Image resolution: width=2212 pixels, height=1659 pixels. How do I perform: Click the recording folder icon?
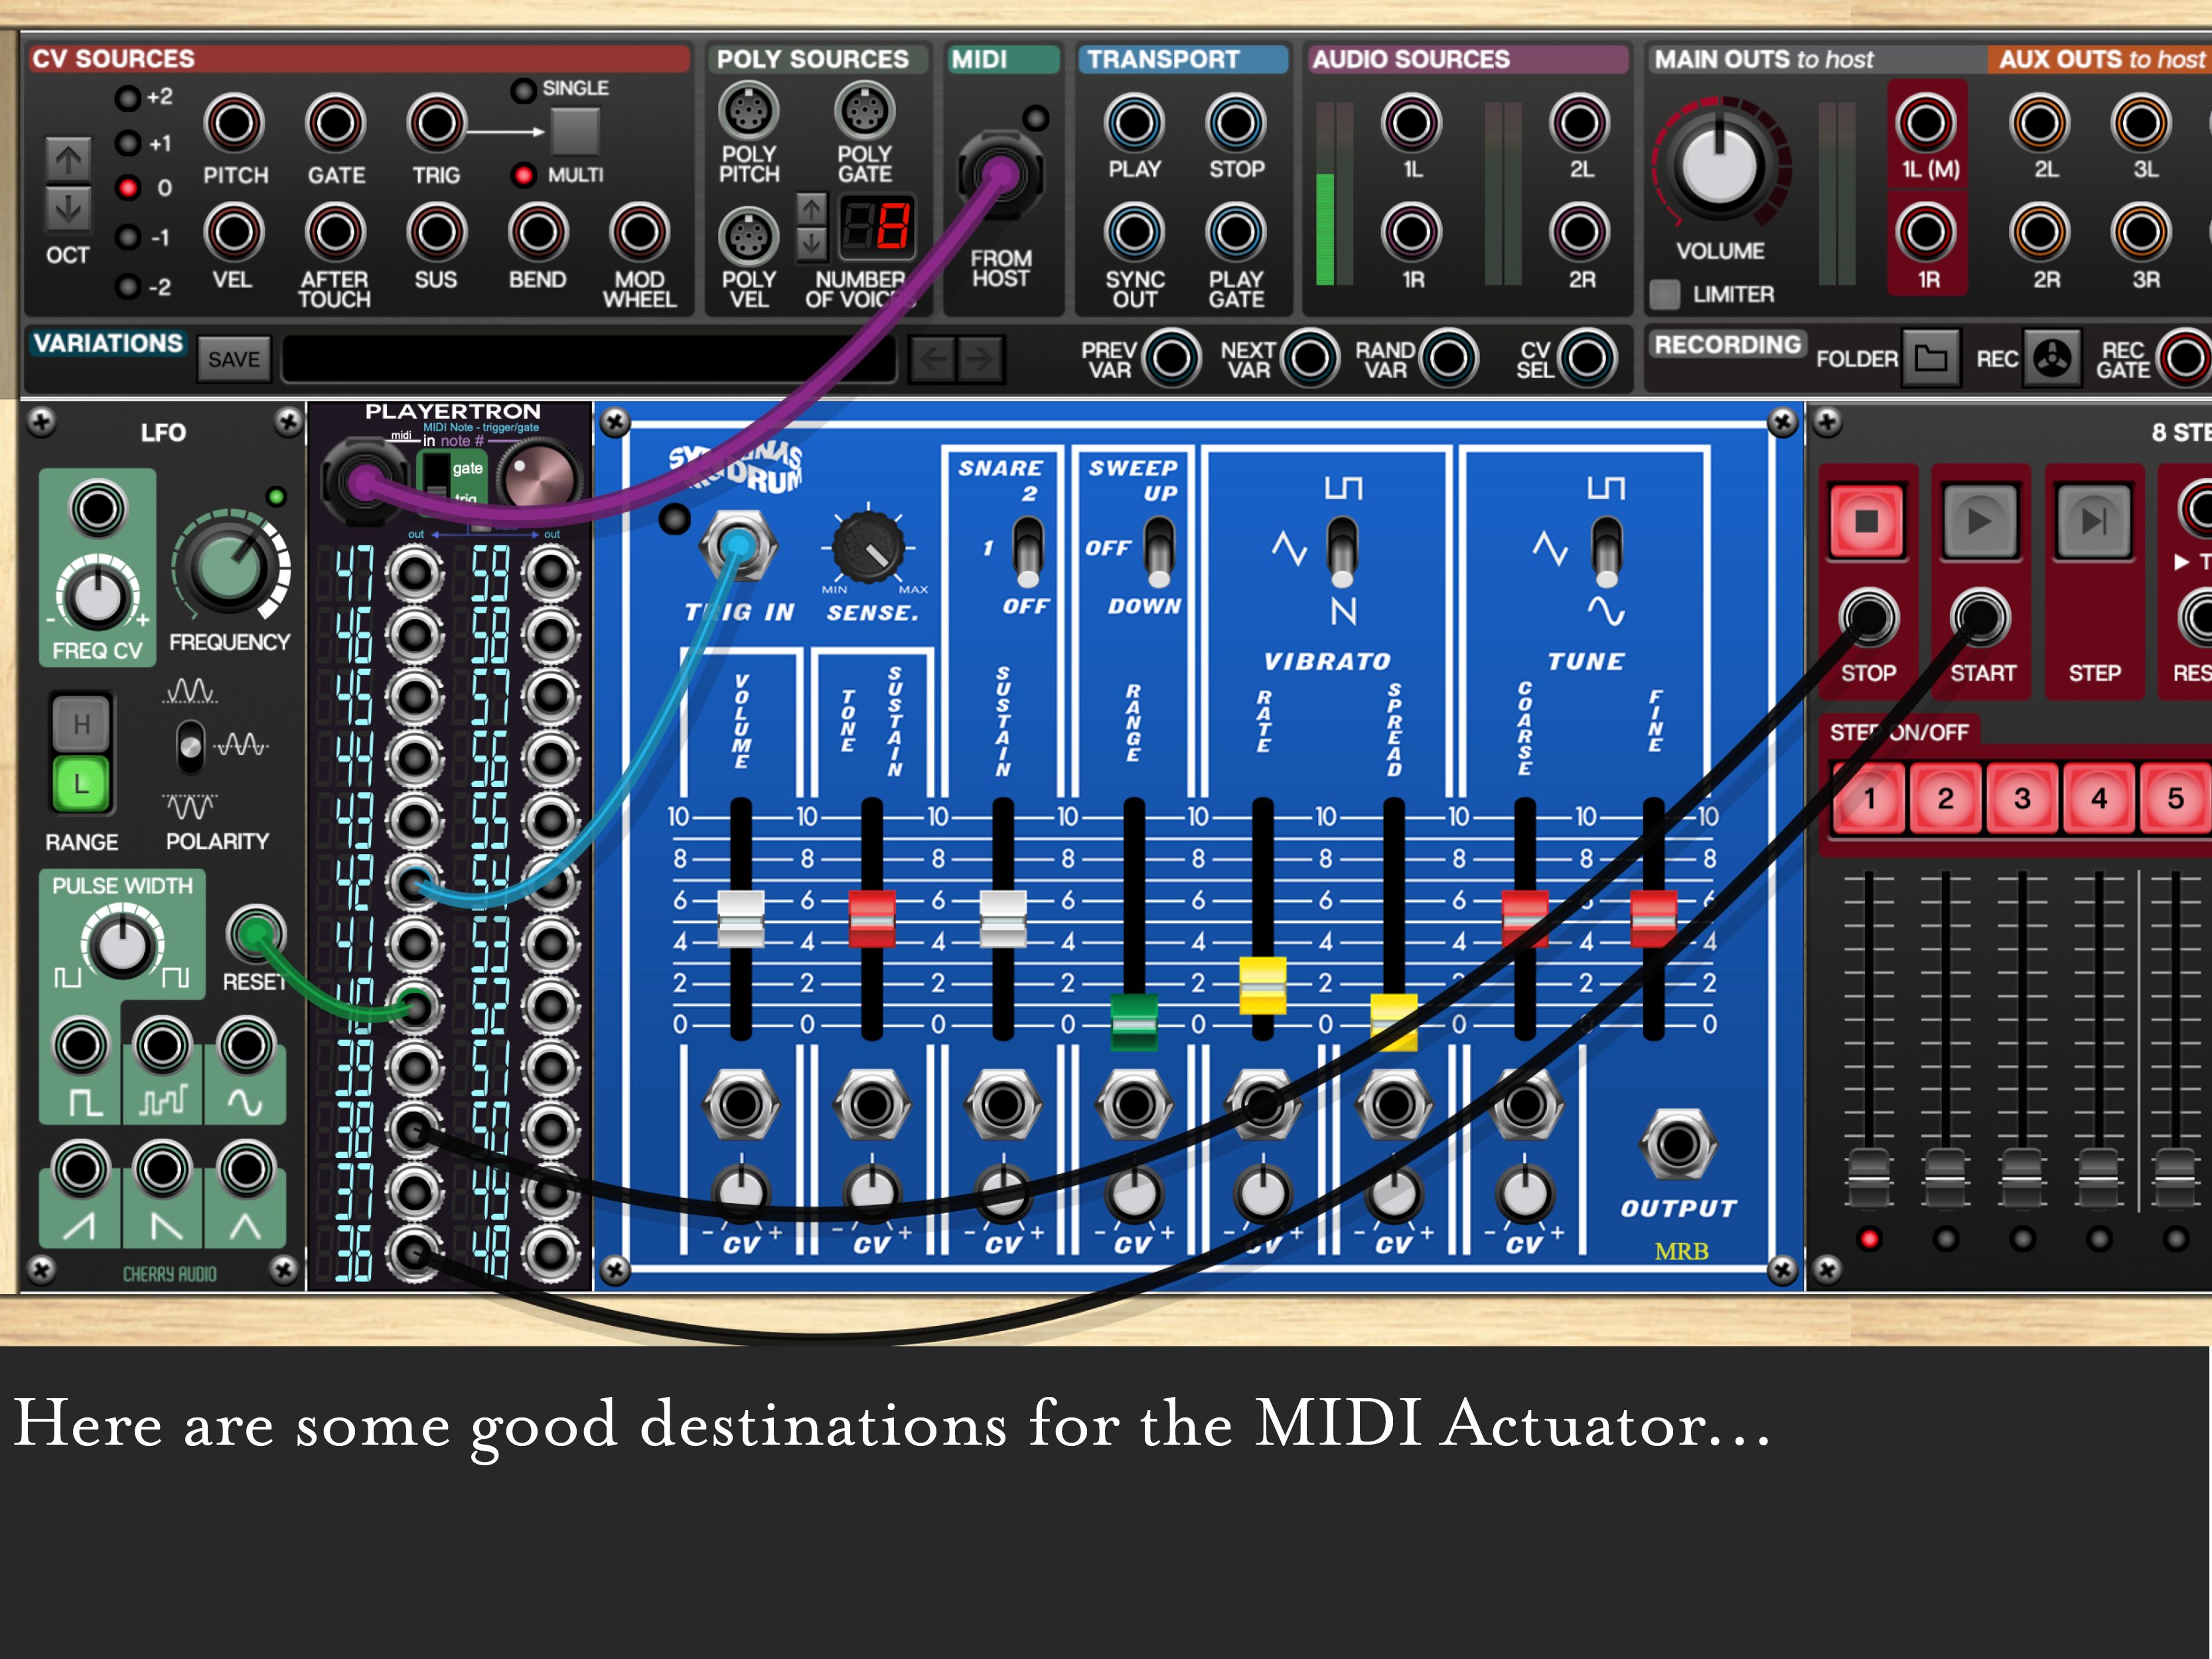coord(1930,358)
